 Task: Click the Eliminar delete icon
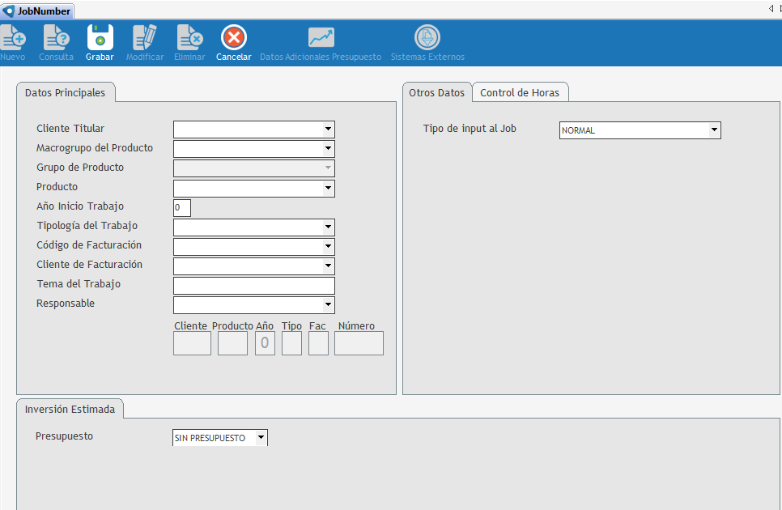point(189,38)
